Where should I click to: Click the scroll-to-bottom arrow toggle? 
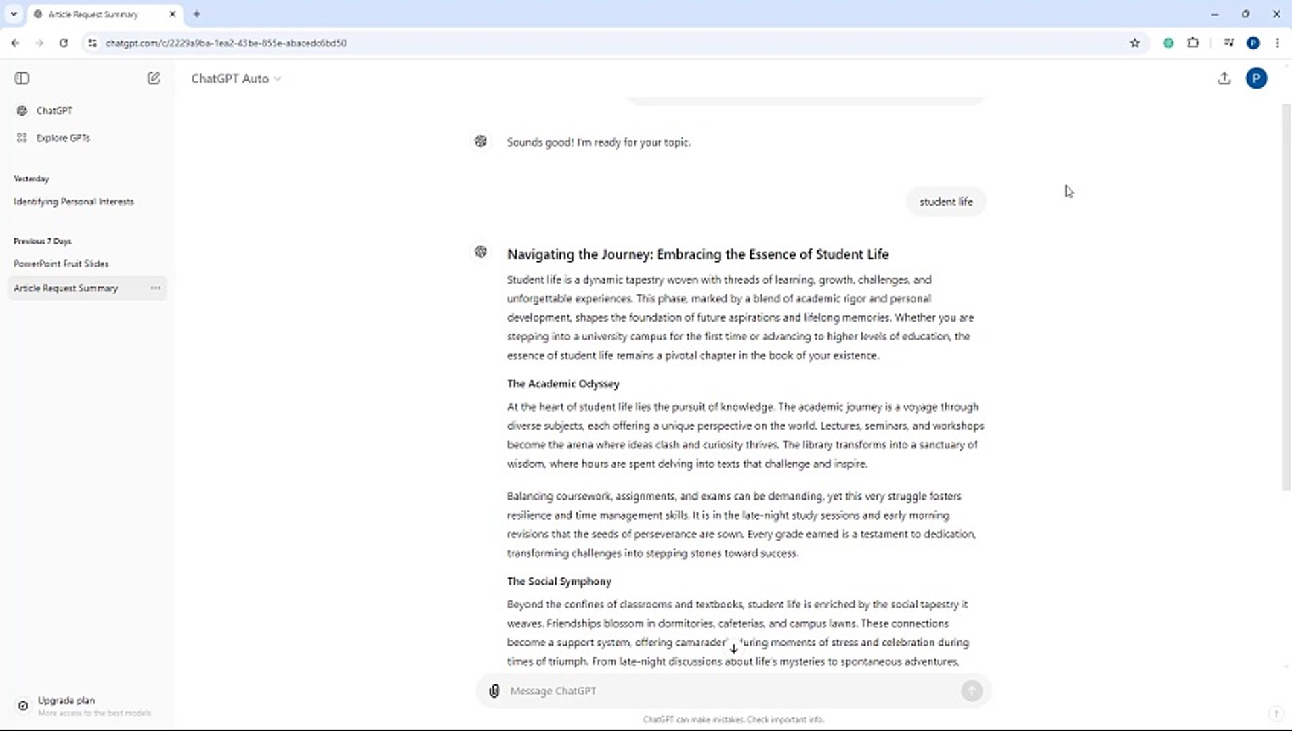[x=734, y=648]
